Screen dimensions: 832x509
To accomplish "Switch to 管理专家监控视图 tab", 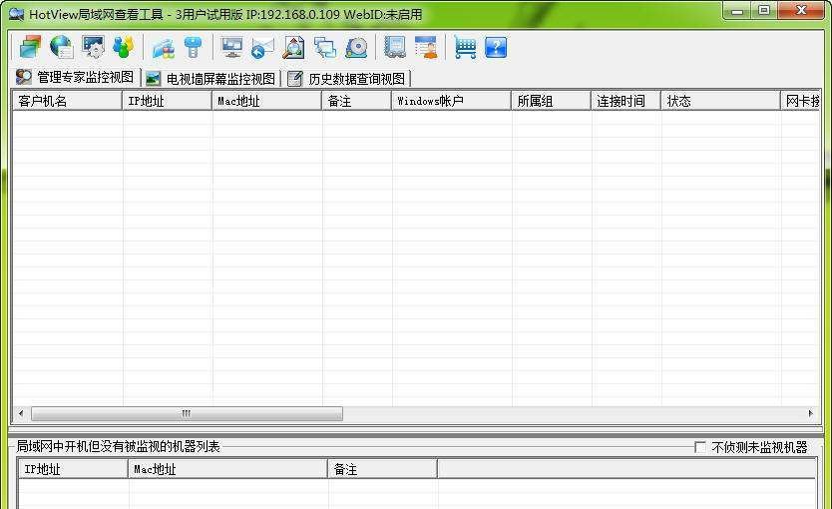I will pos(76,78).
